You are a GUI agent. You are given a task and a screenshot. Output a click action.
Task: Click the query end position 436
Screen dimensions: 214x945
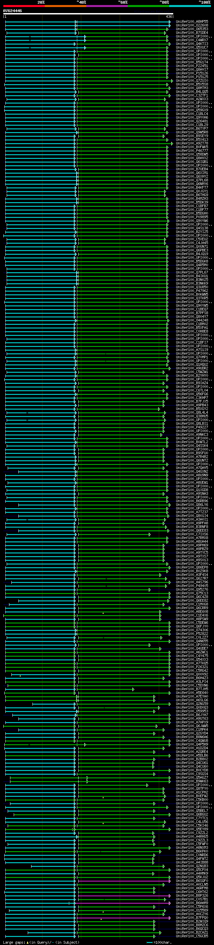(x=169, y=16)
